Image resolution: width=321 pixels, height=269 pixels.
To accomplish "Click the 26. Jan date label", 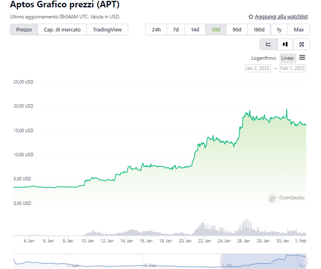I will pyautogui.click(x=244, y=241).
